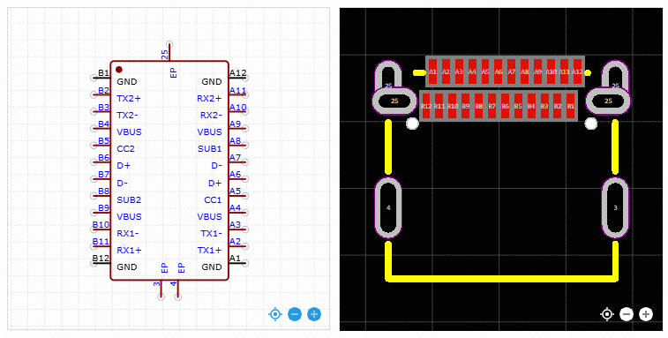Zoom out the schematic symbol view
The width and height of the screenshot is (668, 338).
coord(295,314)
